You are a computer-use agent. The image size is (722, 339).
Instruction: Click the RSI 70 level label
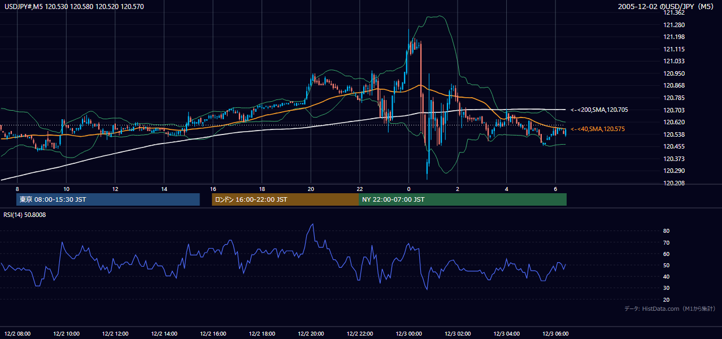pyautogui.click(x=667, y=242)
